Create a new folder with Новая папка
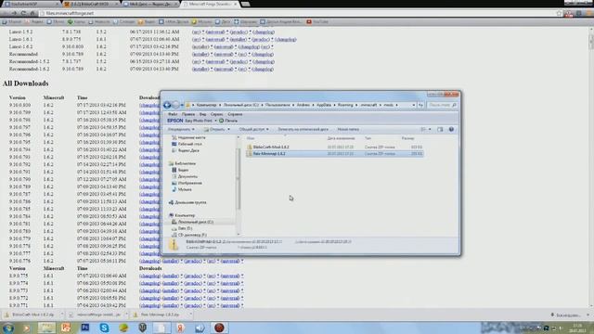This screenshot has width=594, height=334. point(348,130)
